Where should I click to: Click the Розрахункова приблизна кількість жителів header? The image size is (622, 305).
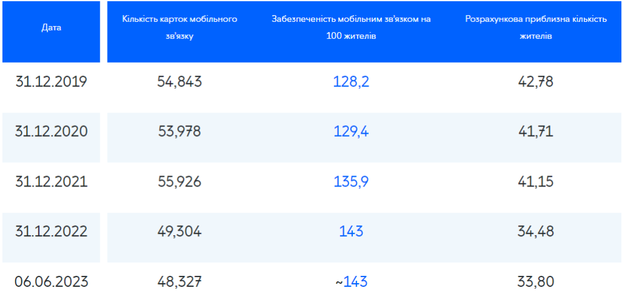(536, 28)
